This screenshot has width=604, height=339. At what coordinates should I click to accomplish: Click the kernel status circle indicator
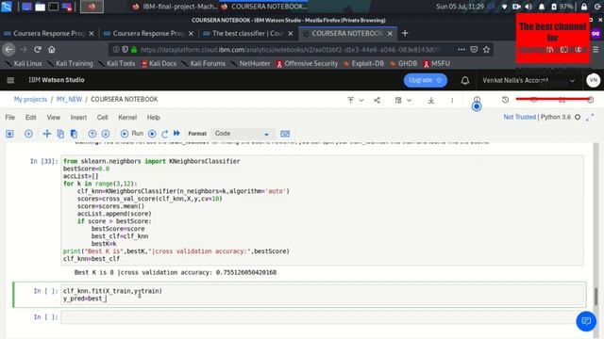point(578,117)
